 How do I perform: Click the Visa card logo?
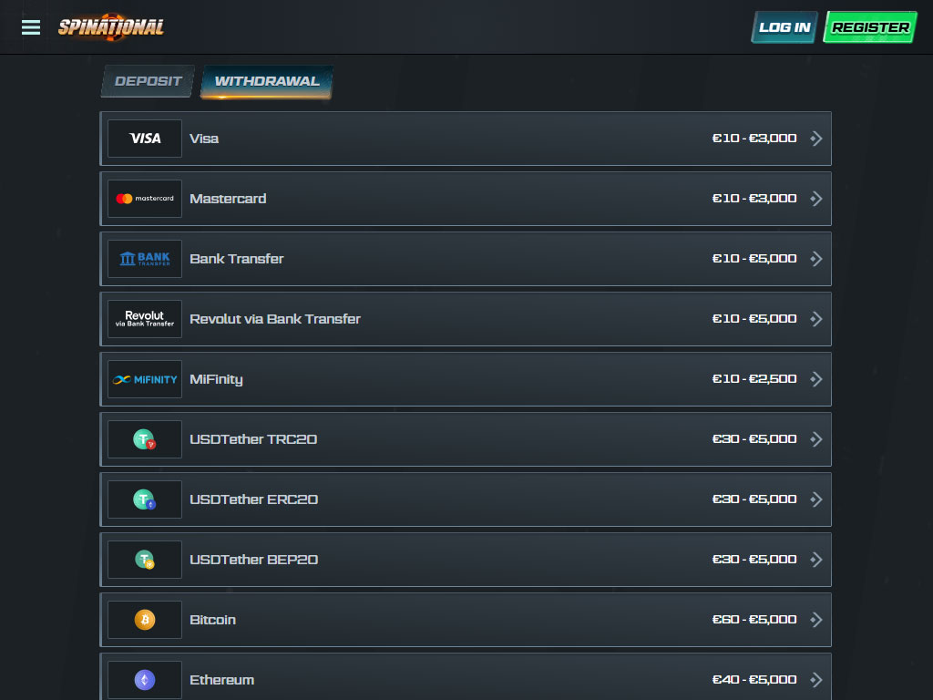pyautogui.click(x=145, y=139)
